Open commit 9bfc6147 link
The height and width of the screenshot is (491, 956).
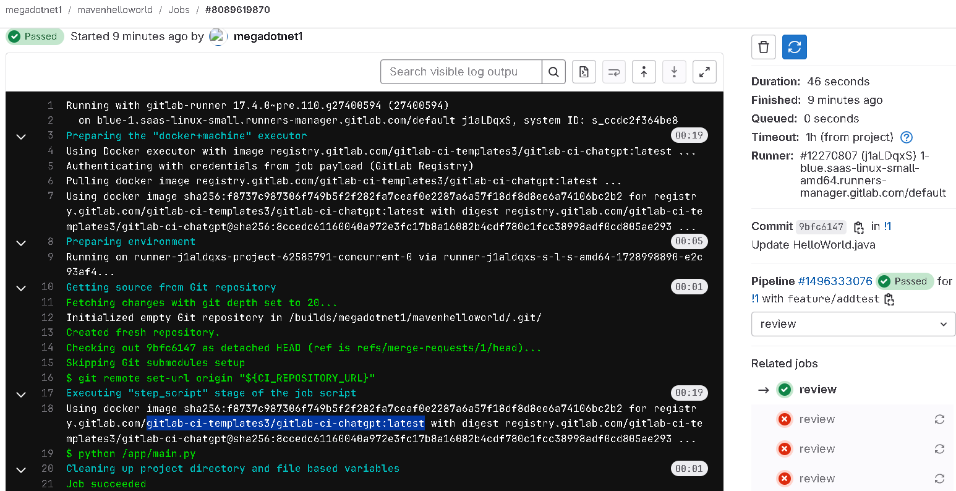tap(821, 227)
